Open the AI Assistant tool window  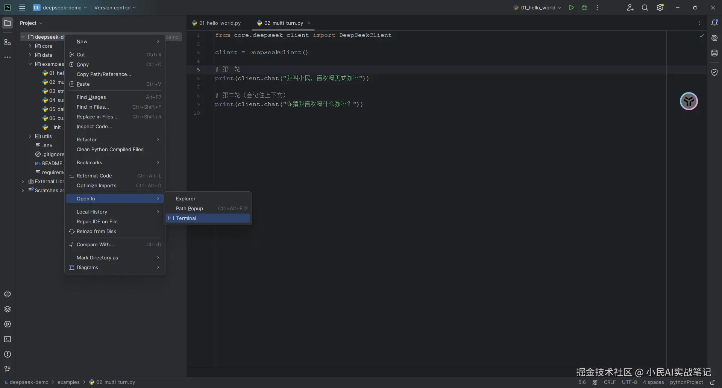pyautogui.click(x=714, y=38)
